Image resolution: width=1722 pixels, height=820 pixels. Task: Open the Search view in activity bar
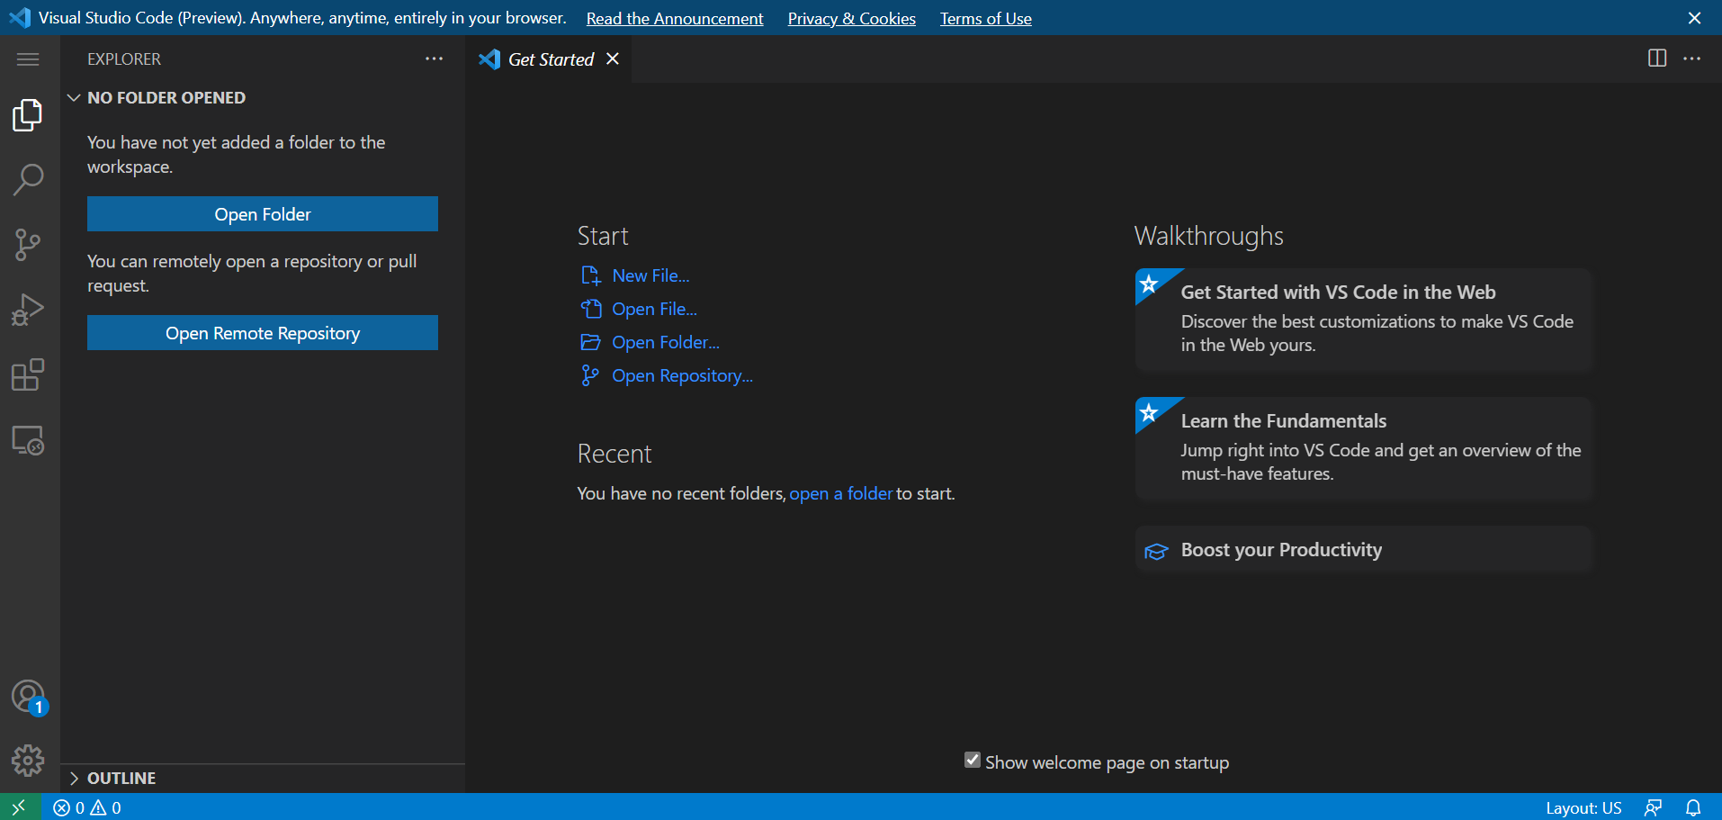click(28, 180)
